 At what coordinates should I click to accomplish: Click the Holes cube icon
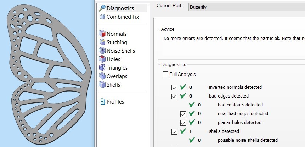point(102,59)
